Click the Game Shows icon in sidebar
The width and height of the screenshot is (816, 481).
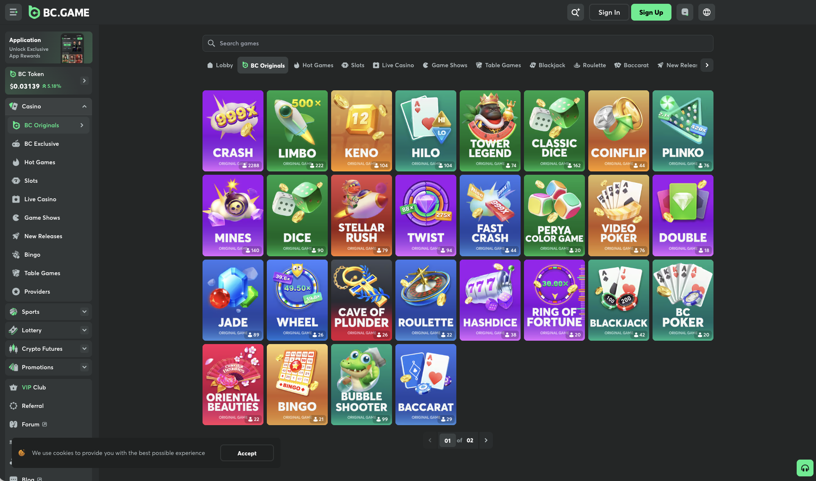tap(16, 218)
